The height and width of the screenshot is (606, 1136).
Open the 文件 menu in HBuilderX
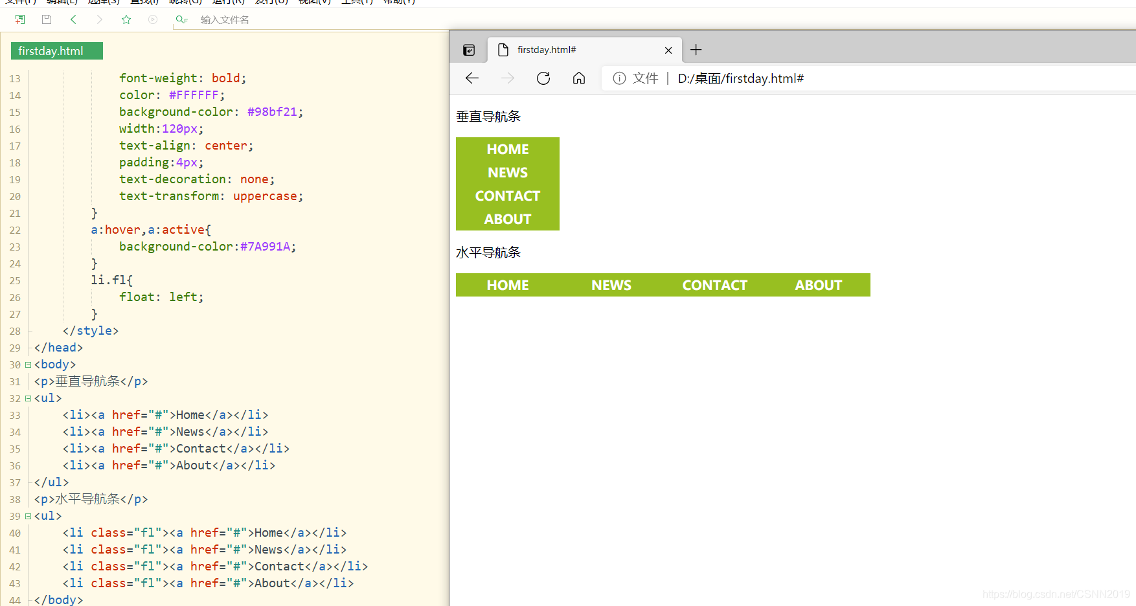[x=20, y=2]
